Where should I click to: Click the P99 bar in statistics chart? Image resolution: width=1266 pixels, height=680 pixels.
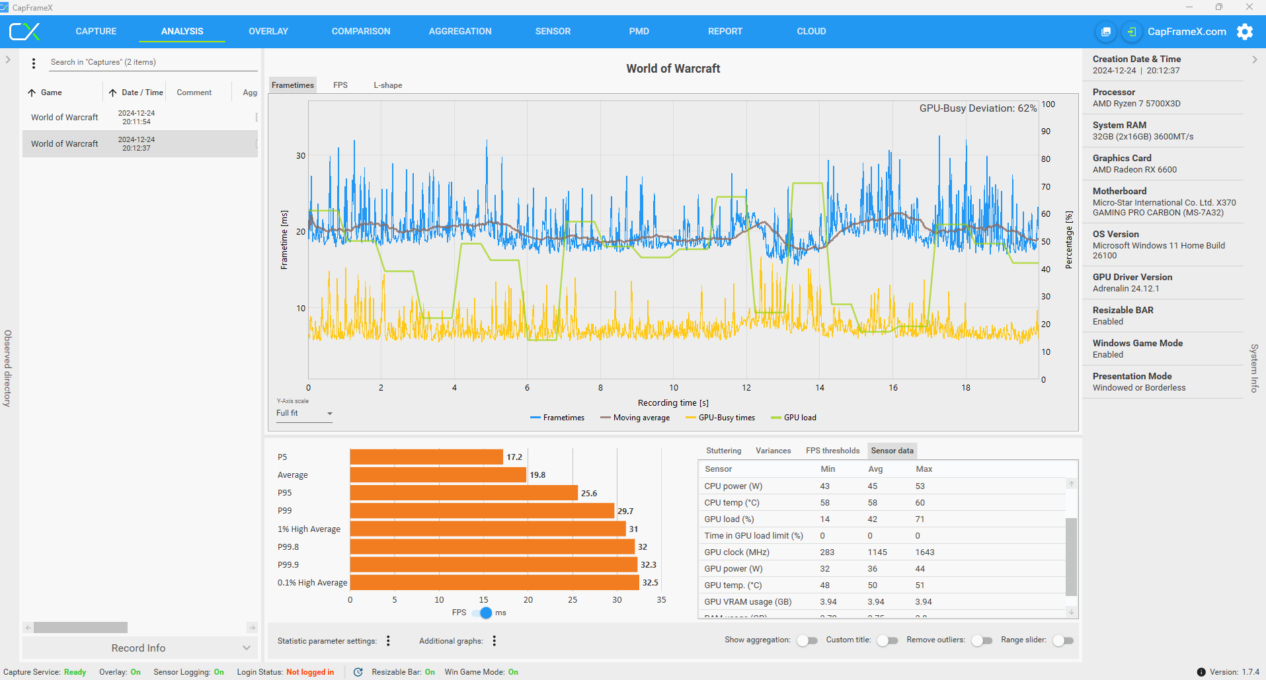[482, 511]
